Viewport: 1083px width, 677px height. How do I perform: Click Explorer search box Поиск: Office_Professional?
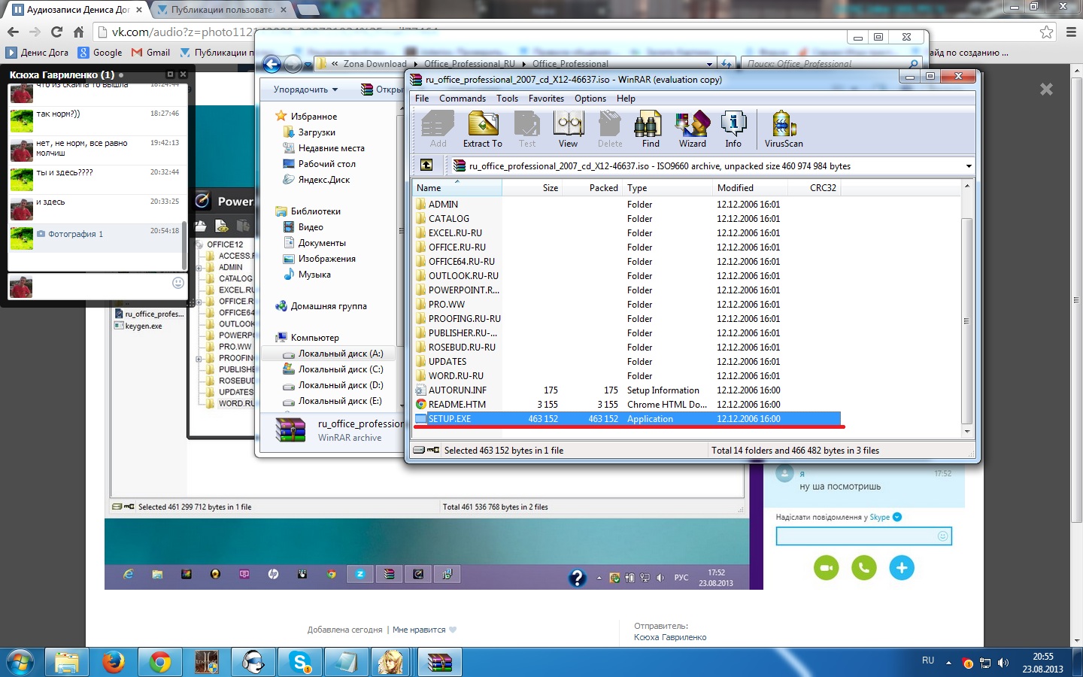click(831, 64)
